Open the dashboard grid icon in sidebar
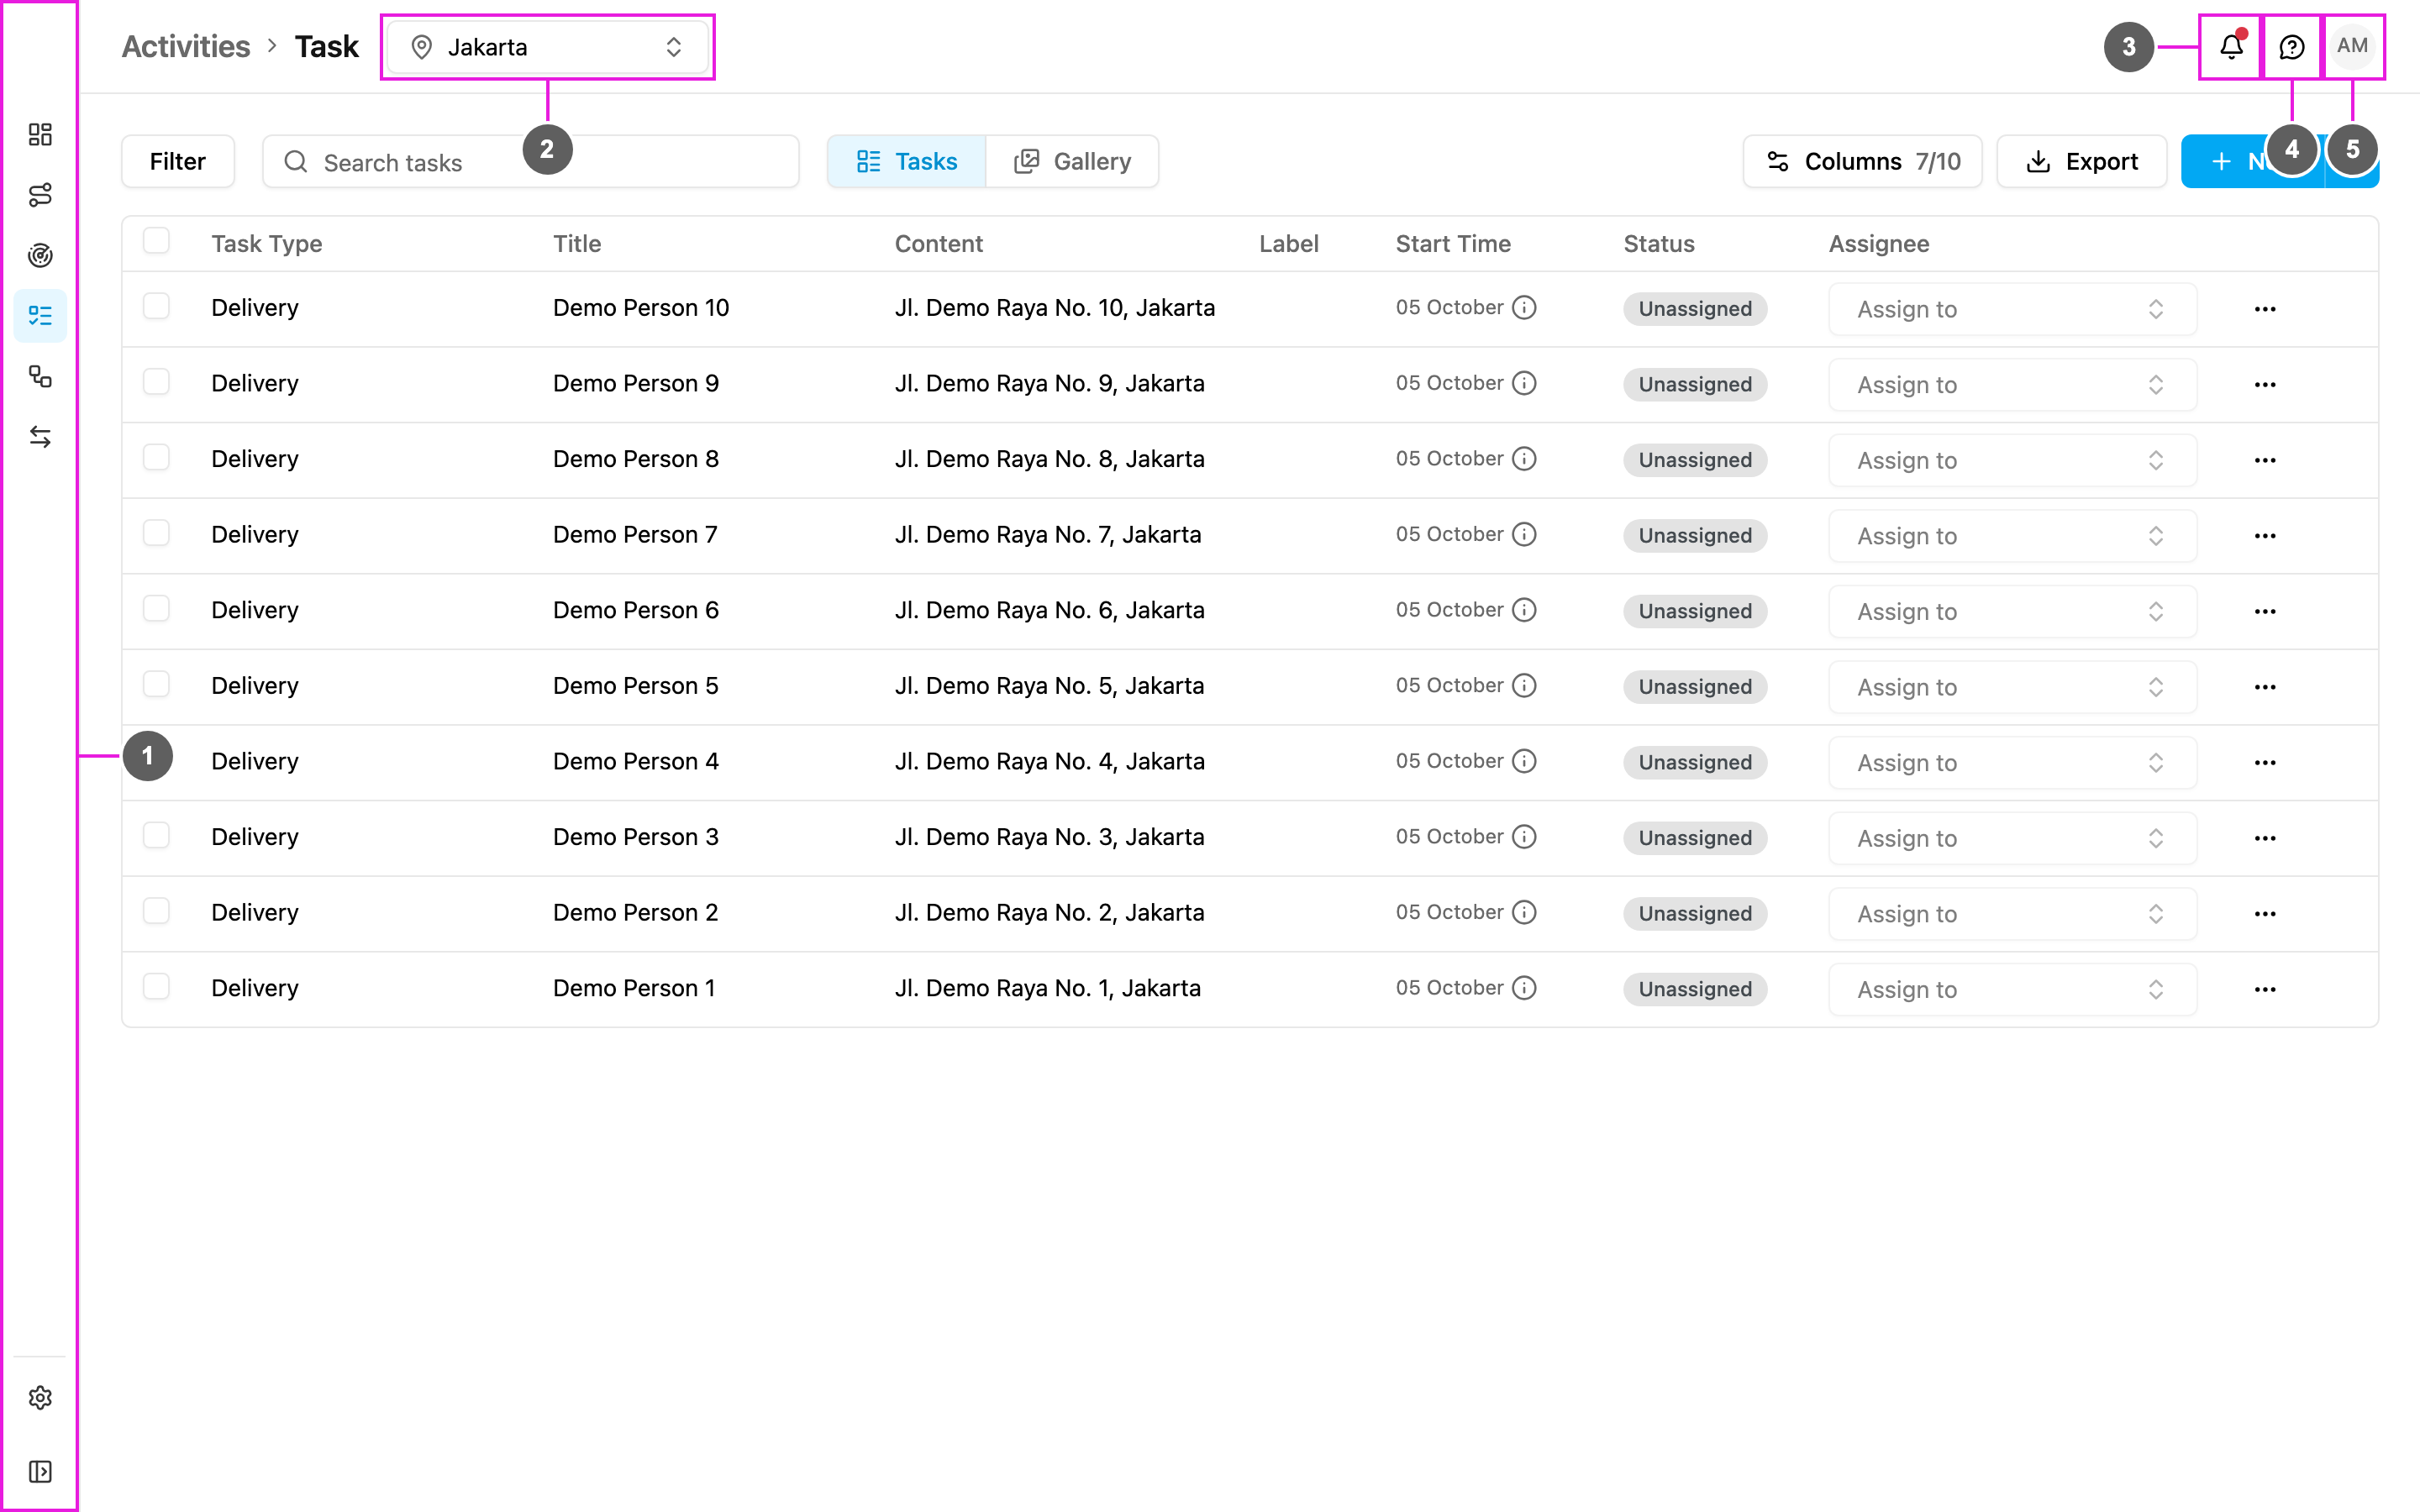Screen dimensions: 2420x1512 [40, 134]
